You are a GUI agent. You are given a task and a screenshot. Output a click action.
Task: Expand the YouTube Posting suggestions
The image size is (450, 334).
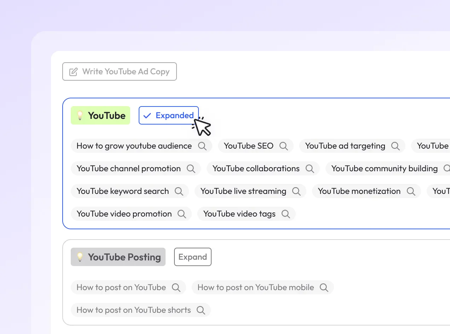click(x=193, y=257)
